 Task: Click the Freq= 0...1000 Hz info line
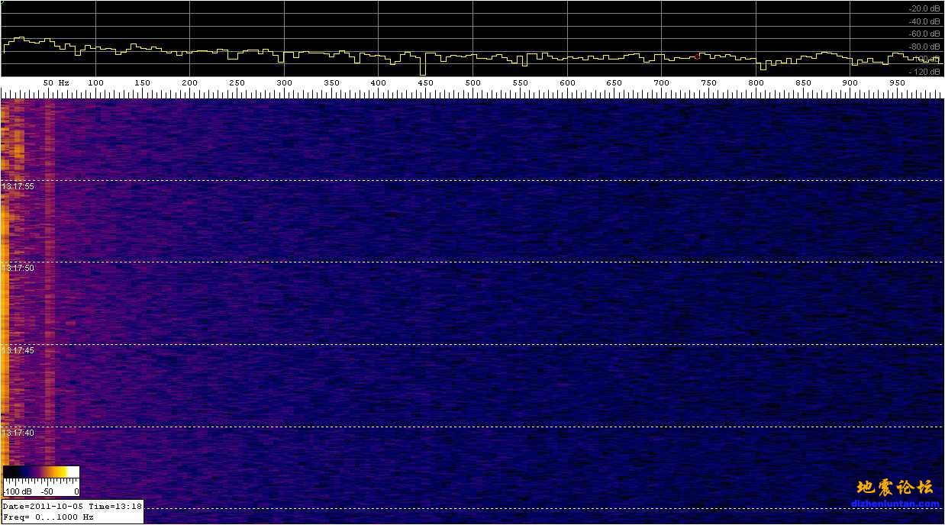pyautogui.click(x=47, y=517)
